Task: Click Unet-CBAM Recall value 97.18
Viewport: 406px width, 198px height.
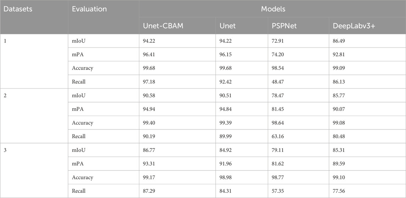Action: point(149,82)
